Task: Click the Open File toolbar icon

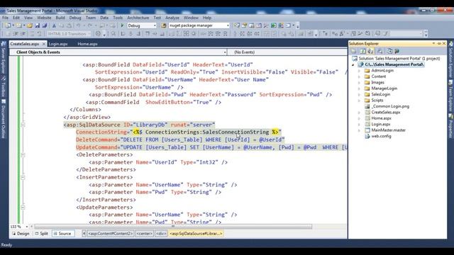Action: [x=30, y=25]
